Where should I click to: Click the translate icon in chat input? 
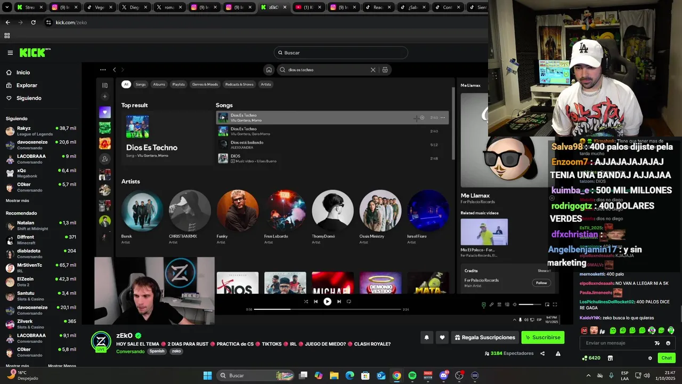[657, 343]
